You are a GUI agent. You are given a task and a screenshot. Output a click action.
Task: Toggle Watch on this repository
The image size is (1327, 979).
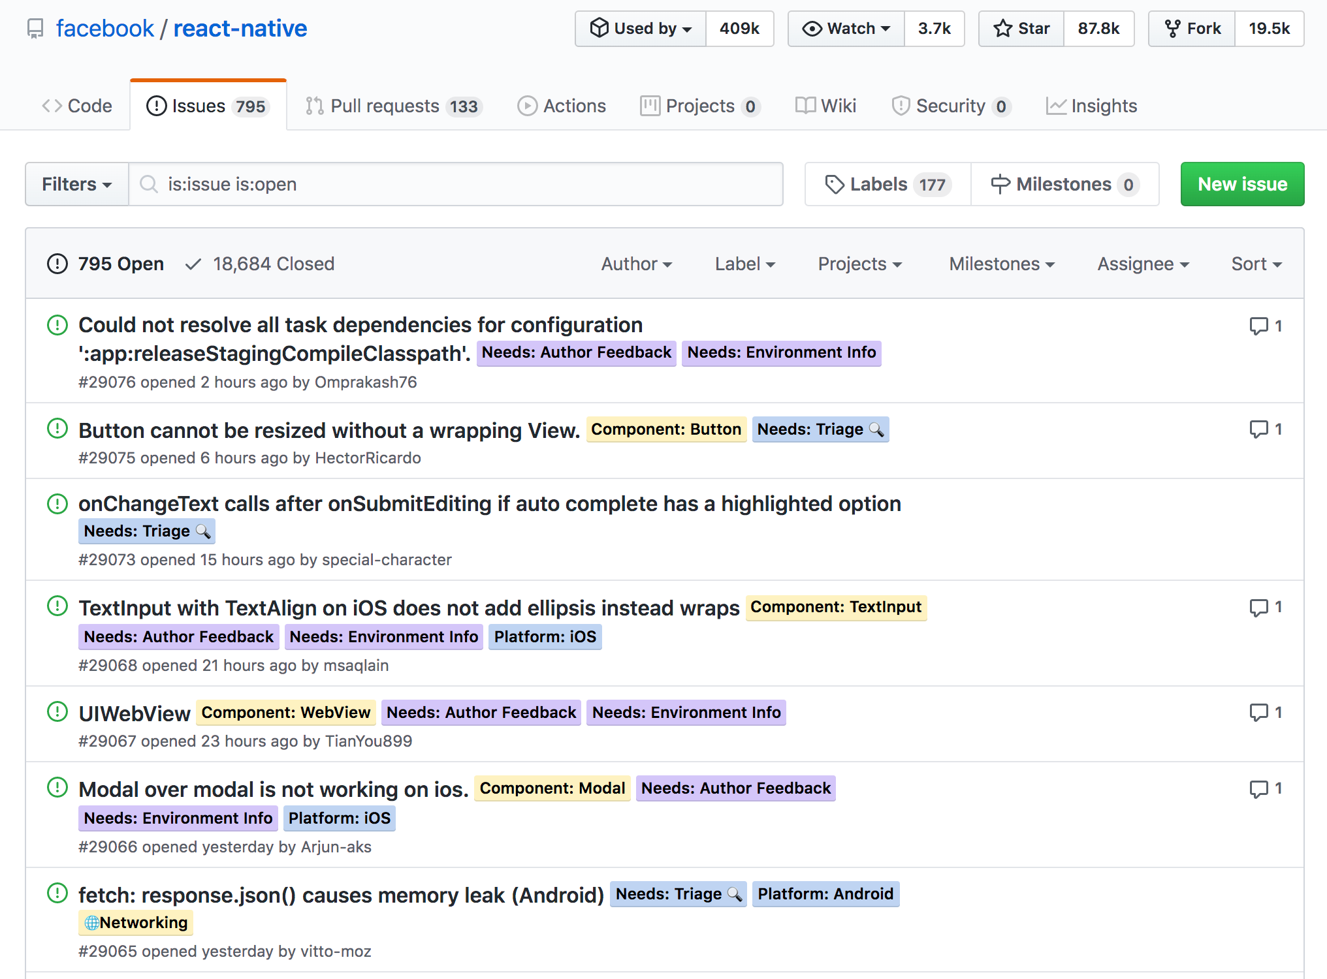846,29
